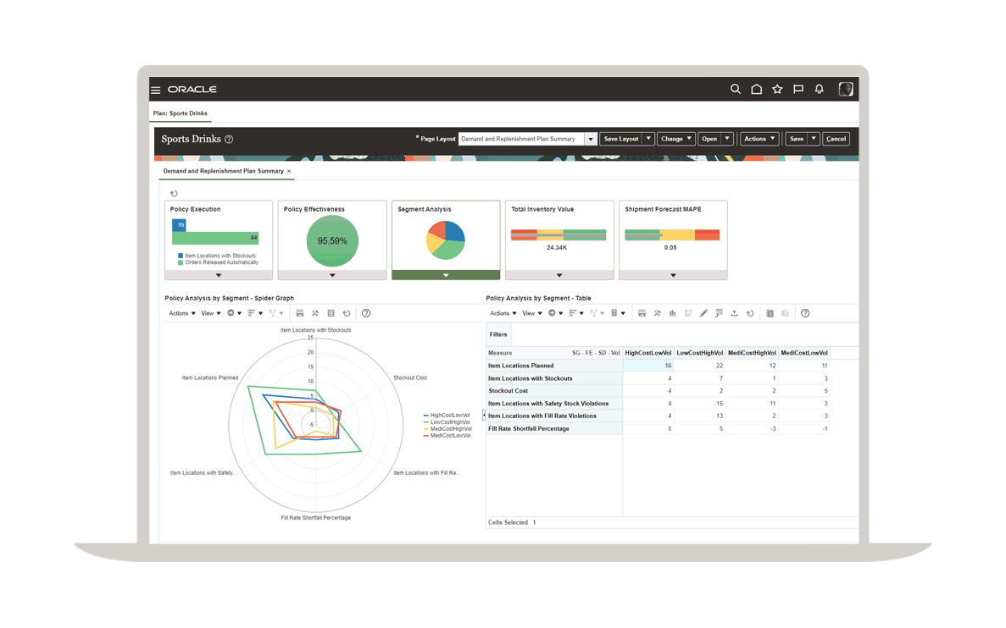Open the Save Layout dropdown arrow
This screenshot has height=628, width=1006.
tap(648, 139)
